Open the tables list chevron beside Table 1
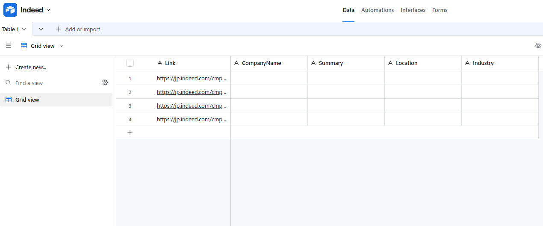This screenshot has width=543, height=226. point(41,29)
